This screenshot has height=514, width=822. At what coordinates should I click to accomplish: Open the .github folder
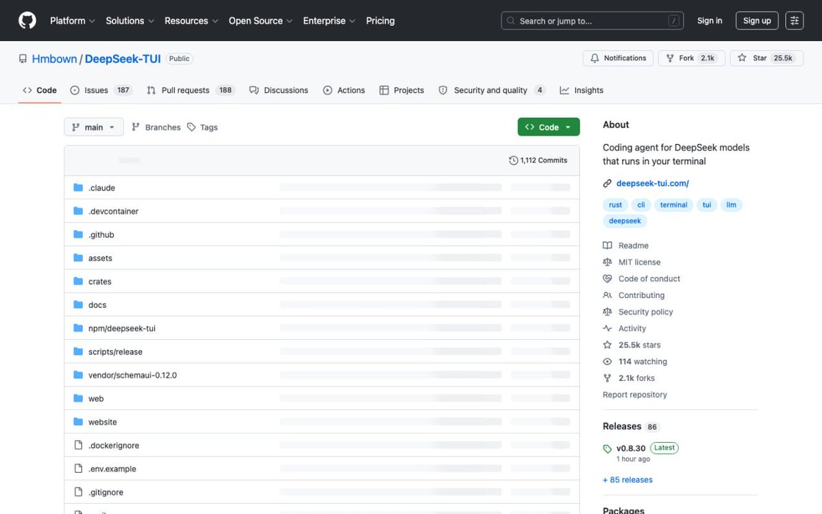pyautogui.click(x=101, y=234)
